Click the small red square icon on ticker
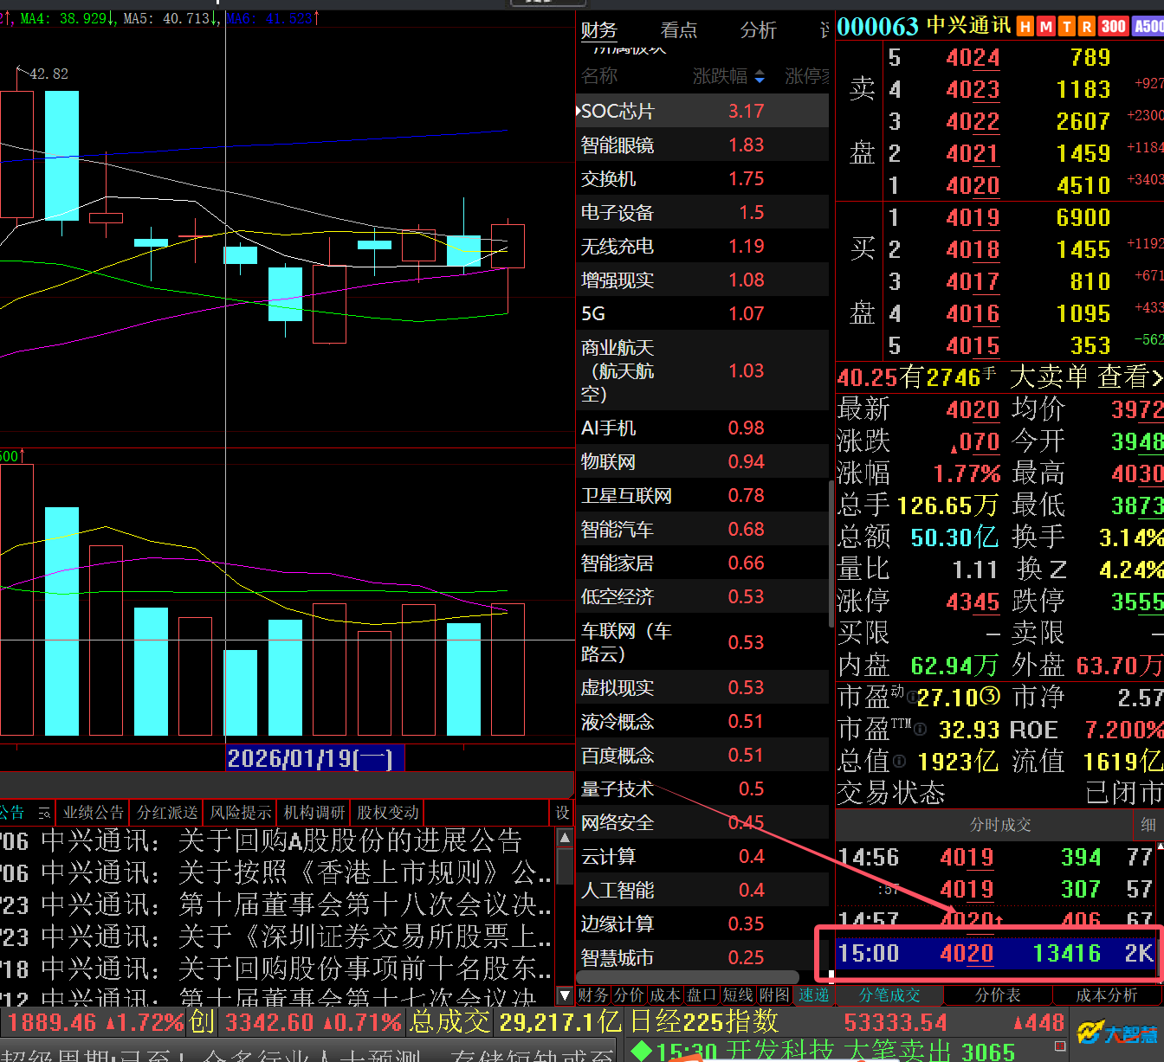Image resolution: width=1164 pixels, height=1062 pixels. pos(1060,1046)
